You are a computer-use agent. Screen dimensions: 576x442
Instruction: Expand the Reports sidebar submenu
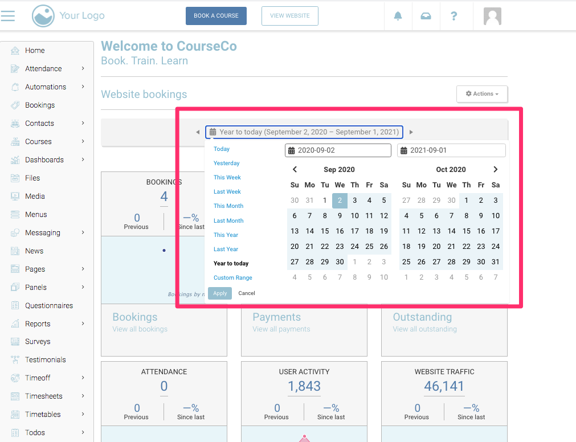(x=83, y=324)
